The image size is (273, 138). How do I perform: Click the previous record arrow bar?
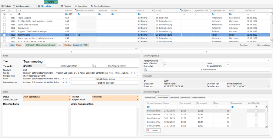(x=71, y=52)
